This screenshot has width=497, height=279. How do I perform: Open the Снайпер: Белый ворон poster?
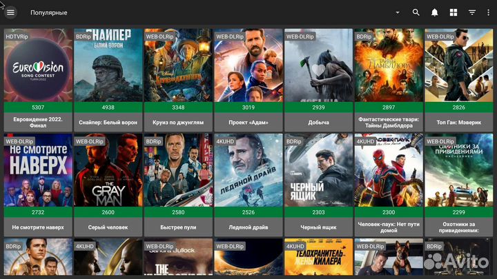(x=108, y=65)
